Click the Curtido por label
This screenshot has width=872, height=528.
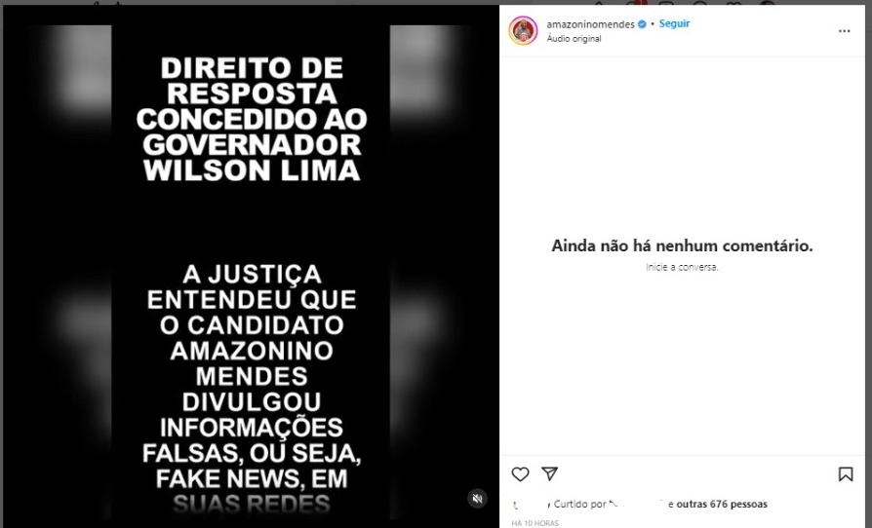click(x=579, y=504)
